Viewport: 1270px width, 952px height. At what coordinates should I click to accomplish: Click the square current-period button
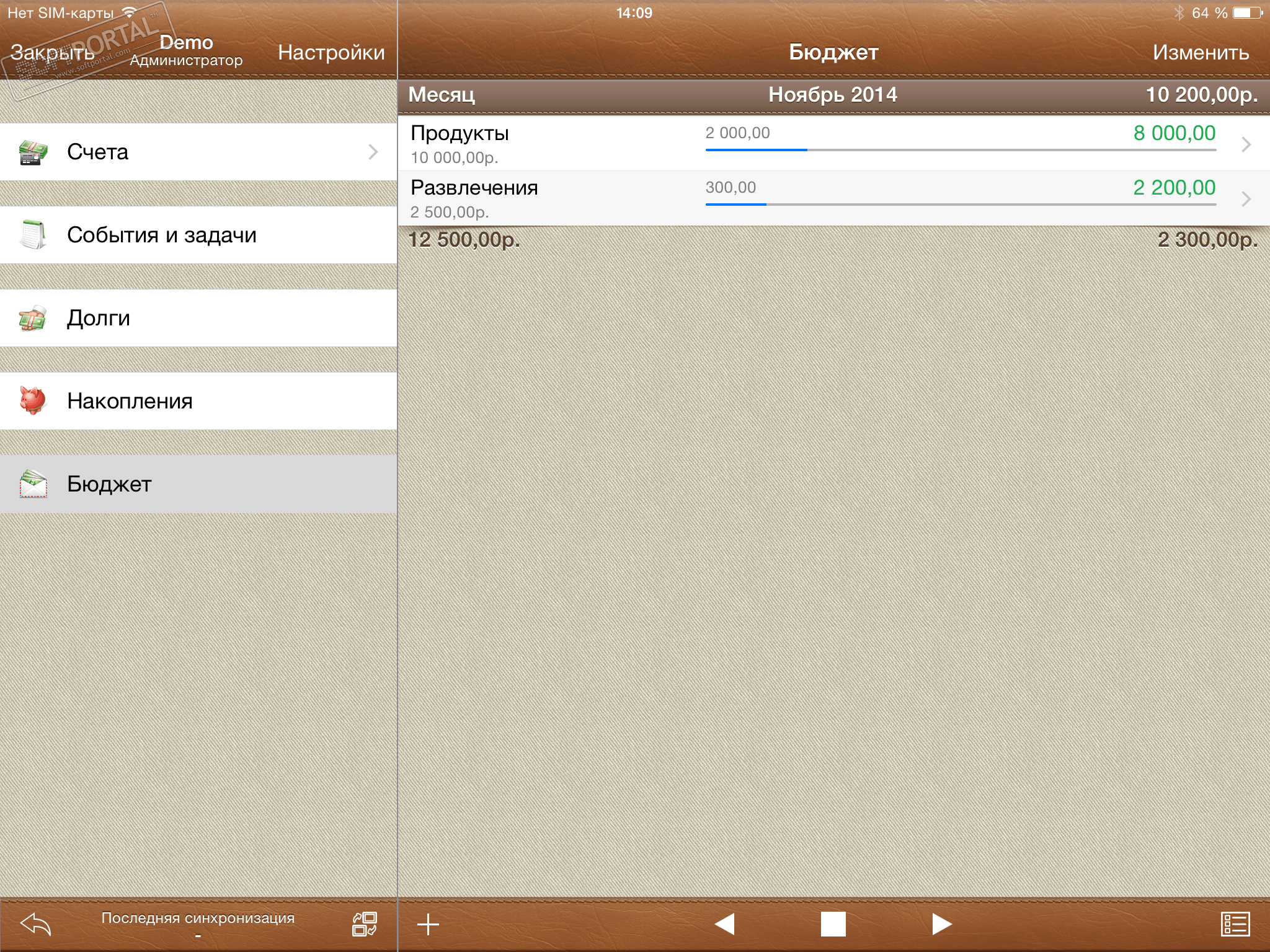pyautogui.click(x=833, y=924)
